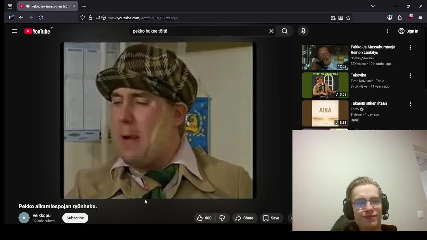
Task: Go to YouTube home via logo
Action: (37, 31)
